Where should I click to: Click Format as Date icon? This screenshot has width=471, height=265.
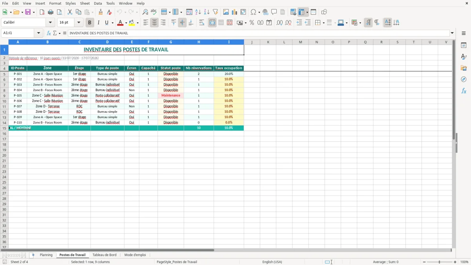click(x=269, y=23)
